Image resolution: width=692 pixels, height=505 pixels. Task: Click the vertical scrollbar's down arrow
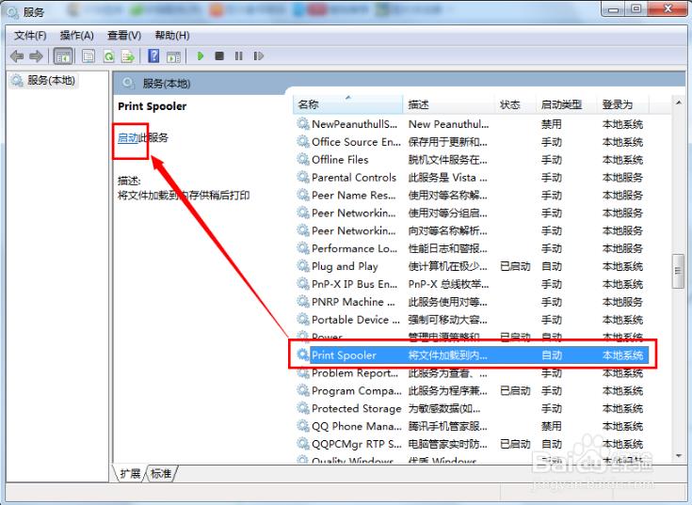pos(678,454)
